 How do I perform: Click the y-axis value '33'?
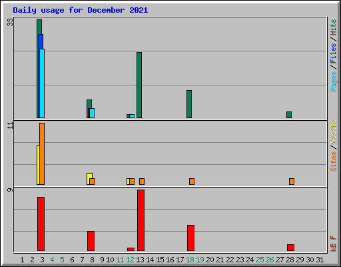[10, 22]
